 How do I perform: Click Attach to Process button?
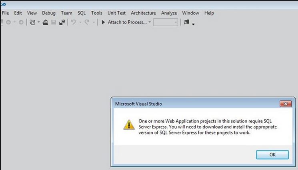(127, 22)
